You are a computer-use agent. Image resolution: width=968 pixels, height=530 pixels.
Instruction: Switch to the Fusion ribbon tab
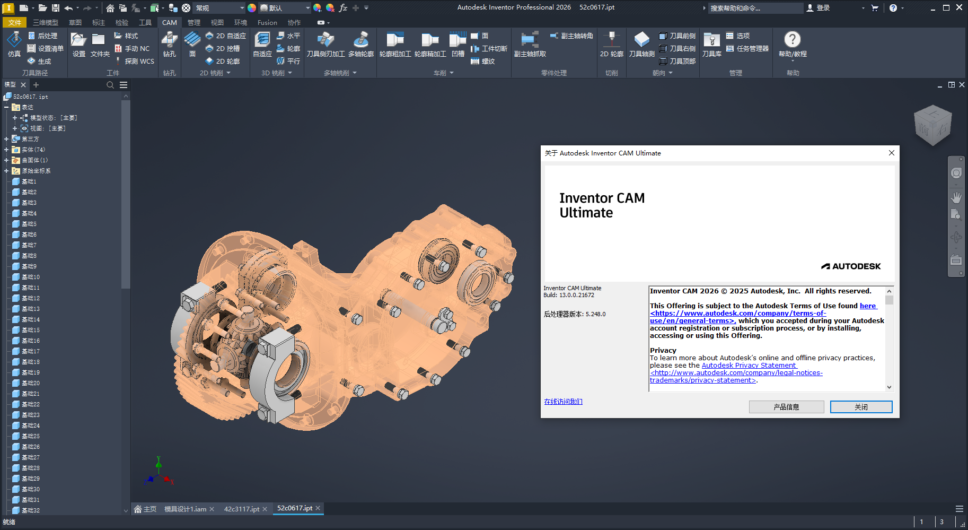tap(267, 22)
